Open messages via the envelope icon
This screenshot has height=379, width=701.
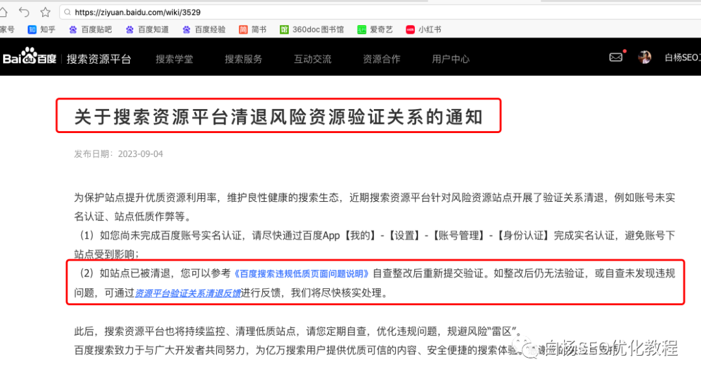pyautogui.click(x=615, y=57)
